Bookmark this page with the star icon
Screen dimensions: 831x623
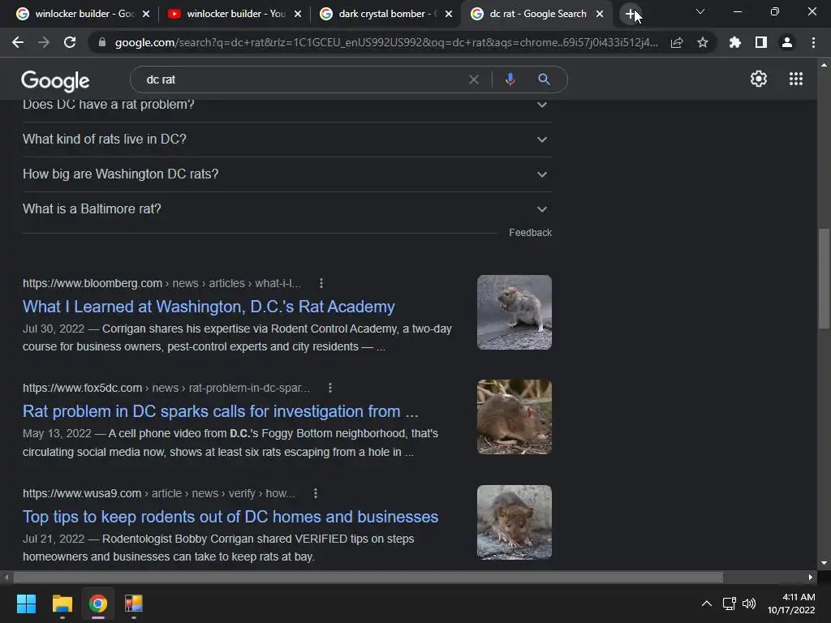703,42
